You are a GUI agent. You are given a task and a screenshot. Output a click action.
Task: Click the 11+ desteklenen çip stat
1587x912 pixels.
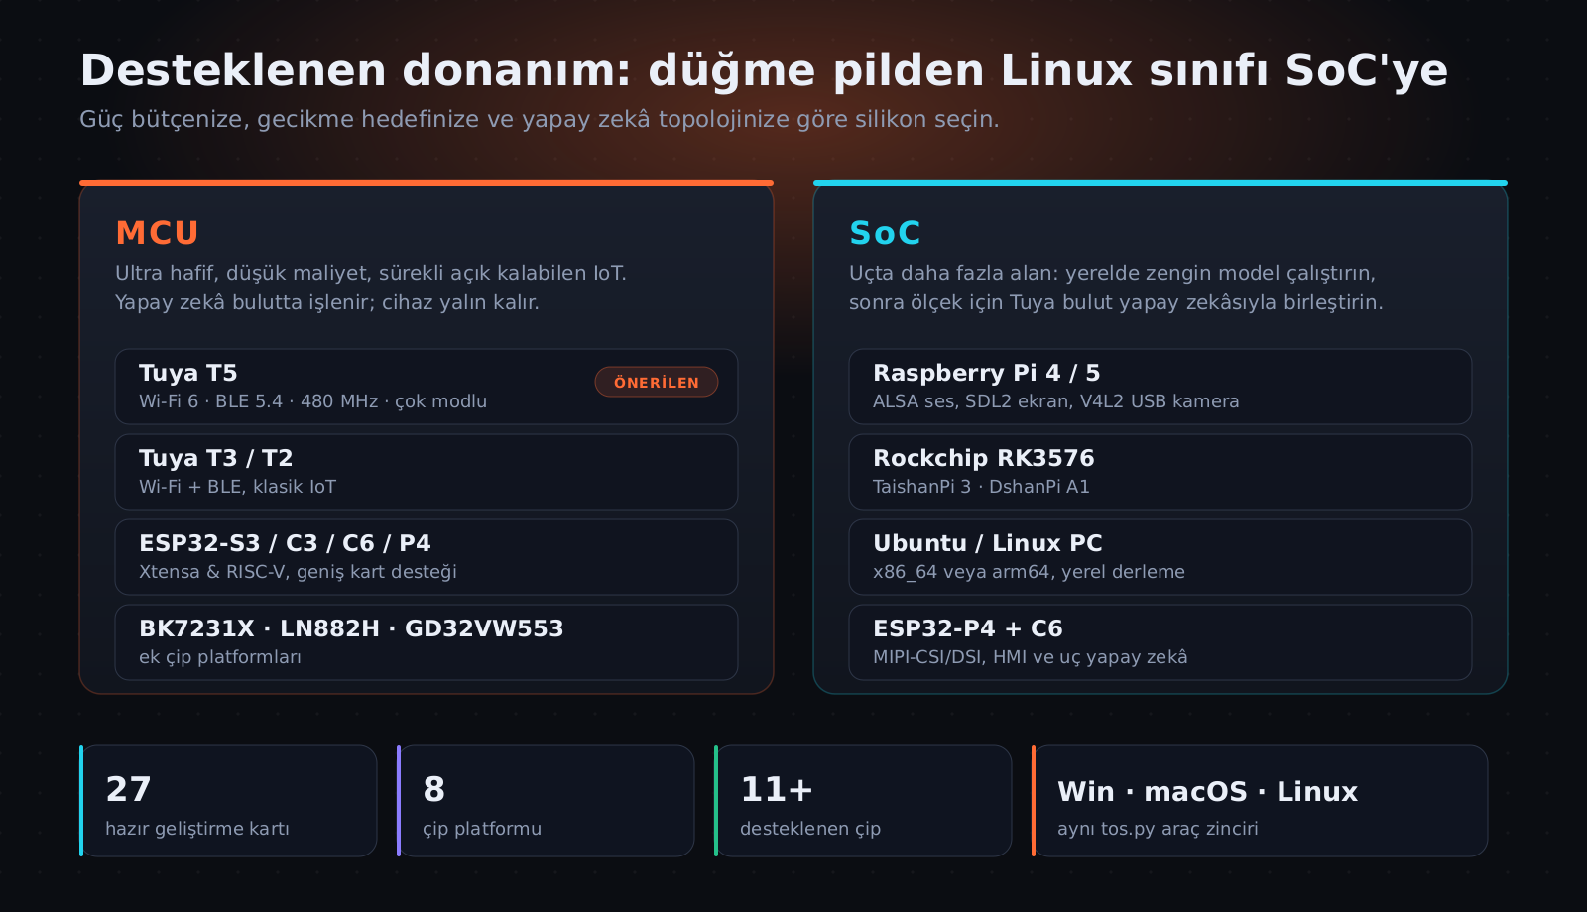(x=863, y=801)
